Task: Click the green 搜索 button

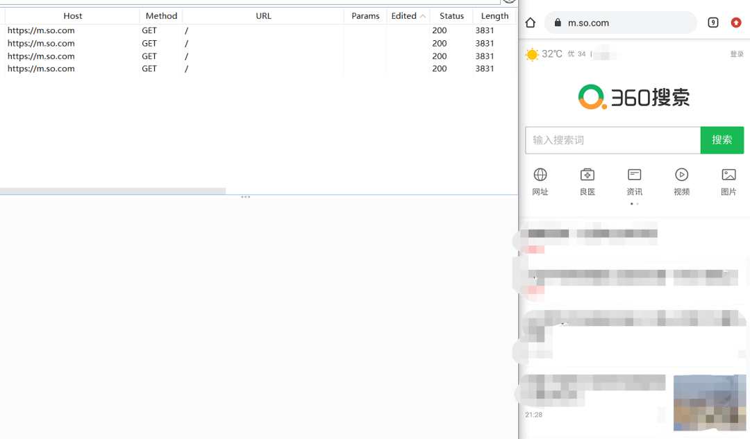Action: [x=722, y=140]
